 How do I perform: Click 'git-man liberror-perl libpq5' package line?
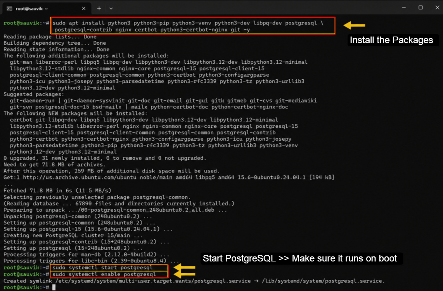point(159,62)
